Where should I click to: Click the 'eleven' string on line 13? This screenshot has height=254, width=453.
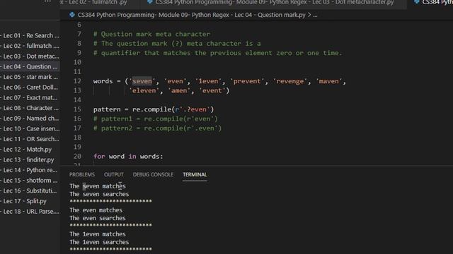(144, 91)
